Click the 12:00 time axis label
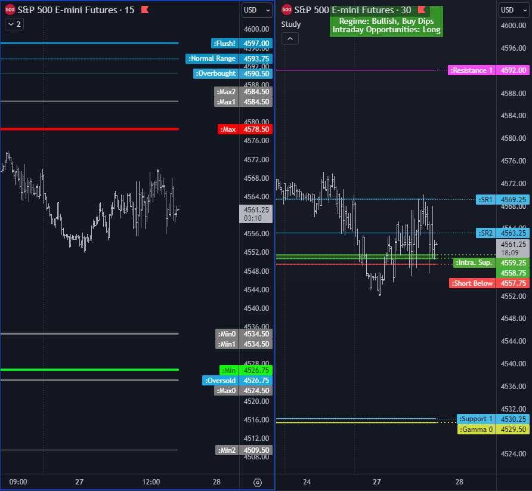The height and width of the screenshot is (491, 532). pyautogui.click(x=151, y=482)
